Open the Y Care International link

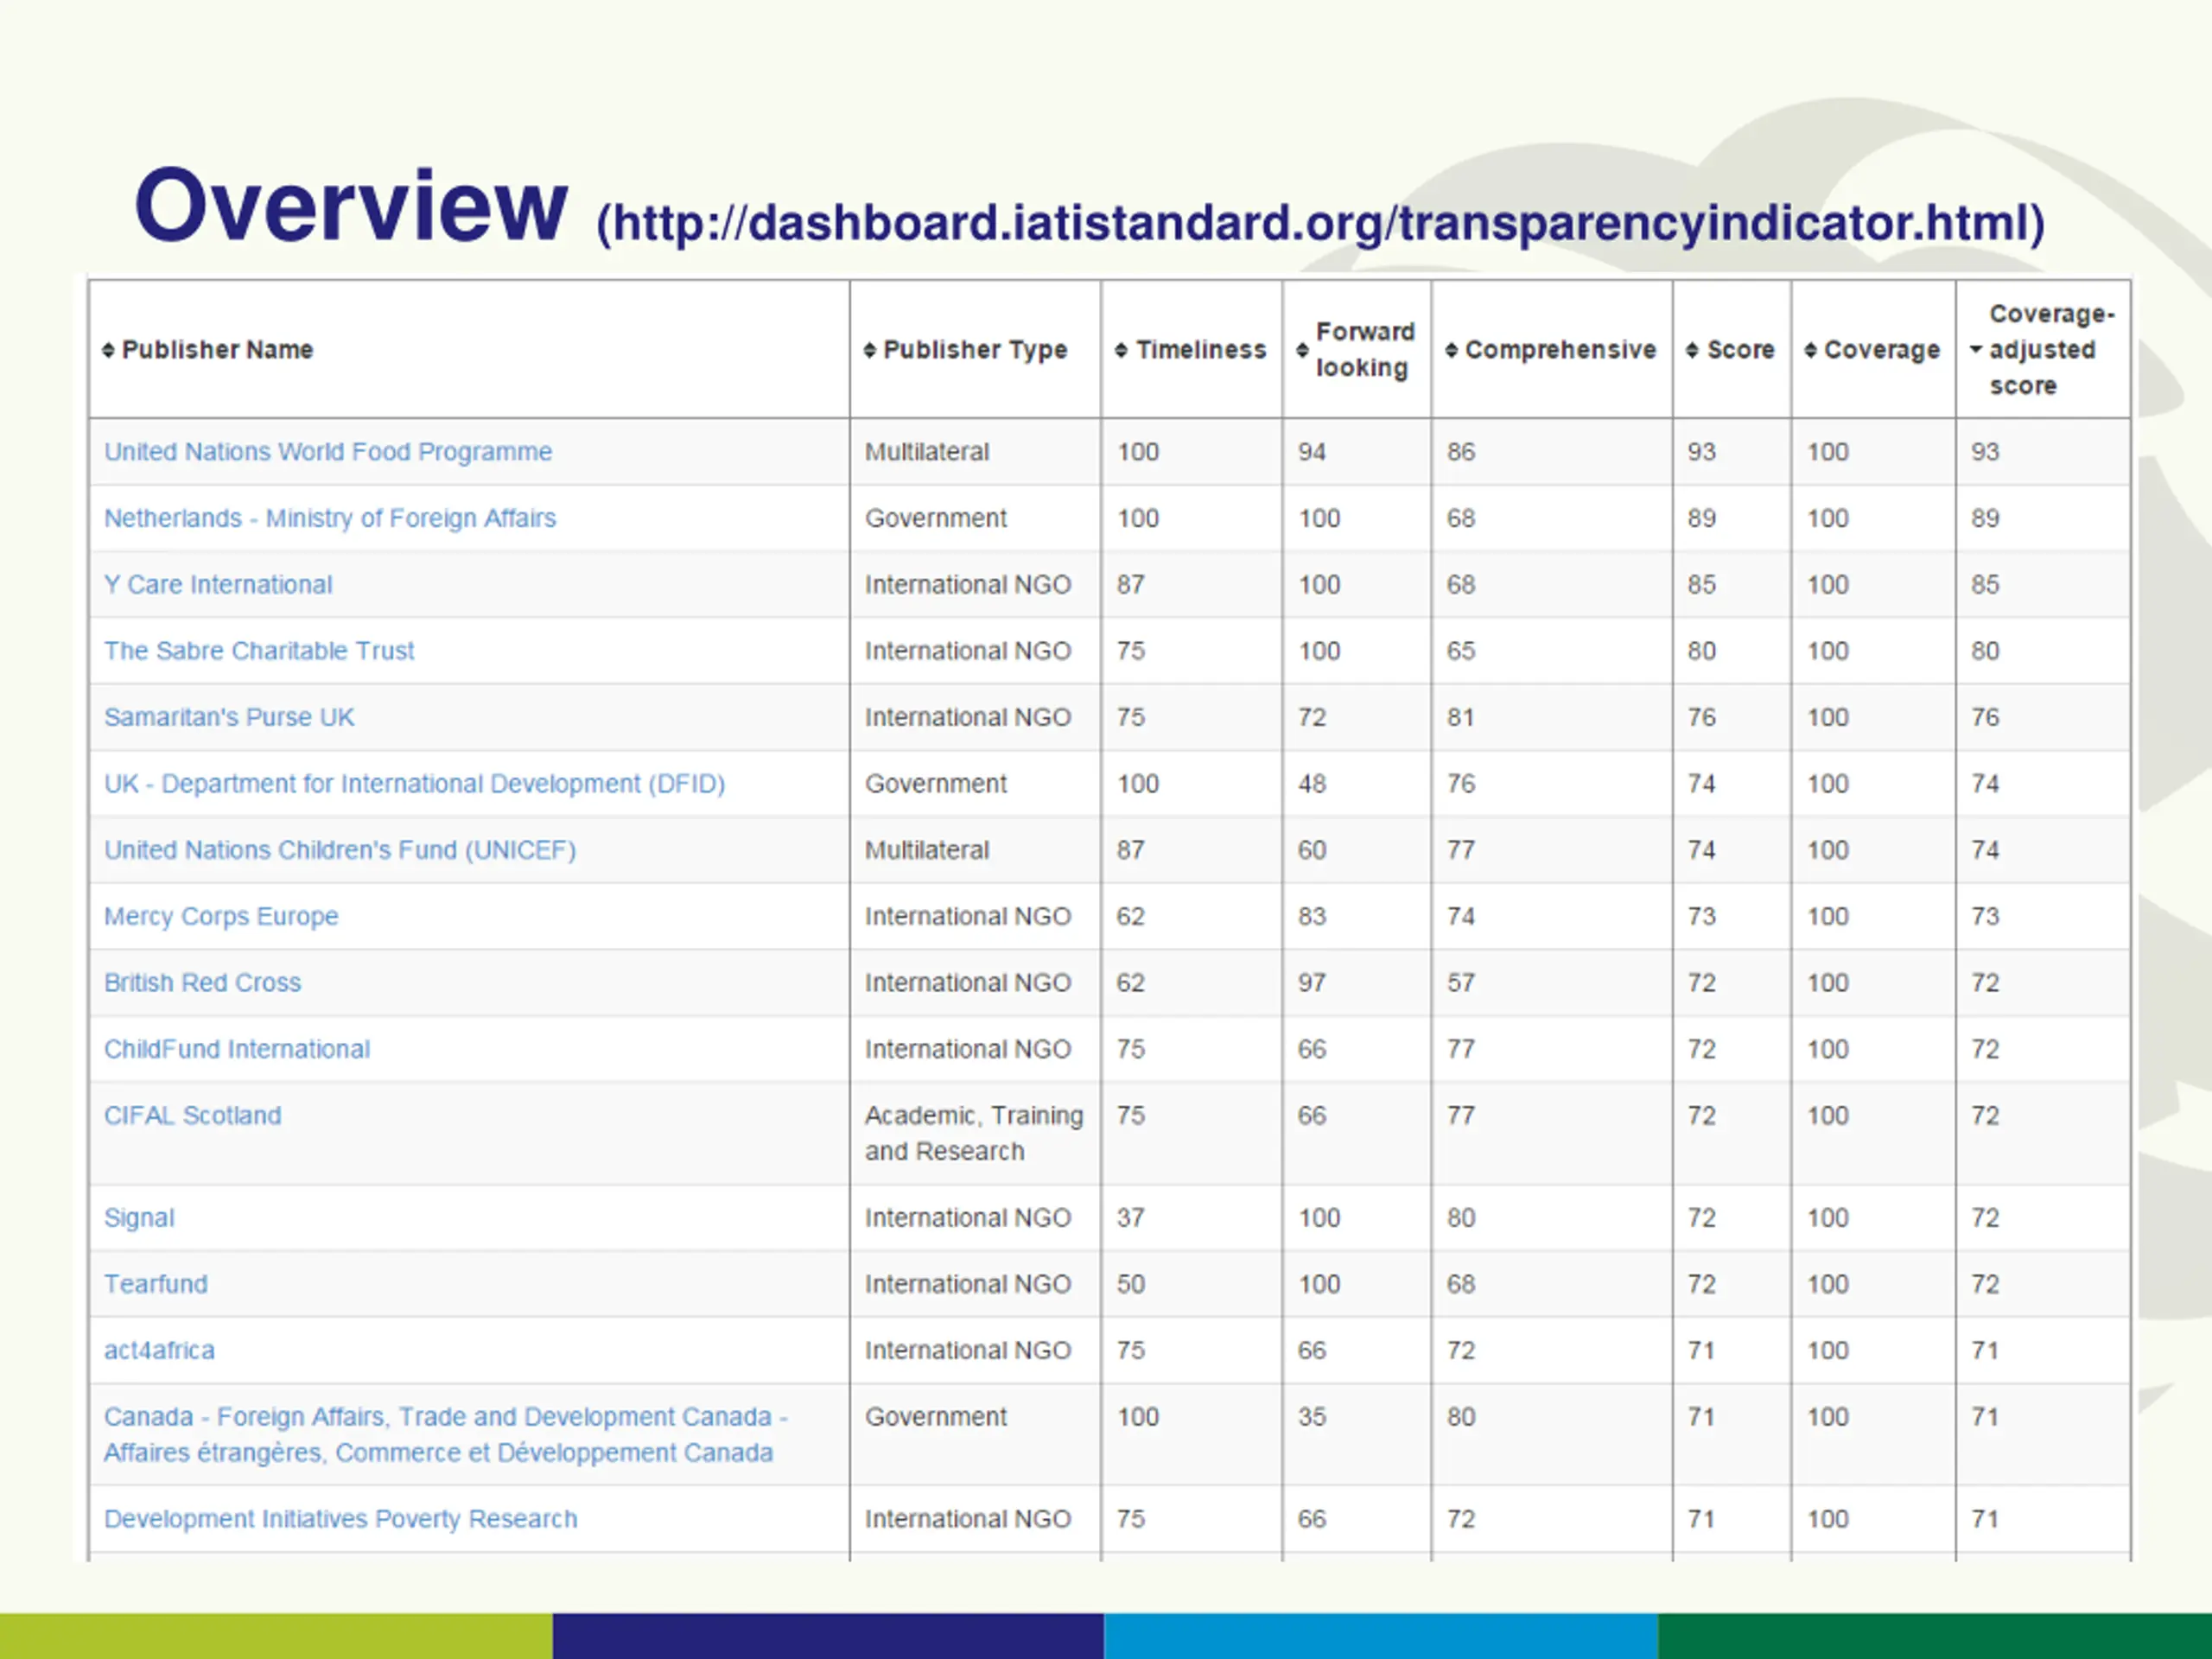pyautogui.click(x=218, y=585)
